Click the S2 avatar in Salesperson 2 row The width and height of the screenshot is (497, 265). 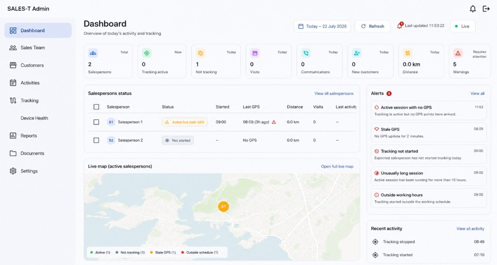click(x=111, y=140)
